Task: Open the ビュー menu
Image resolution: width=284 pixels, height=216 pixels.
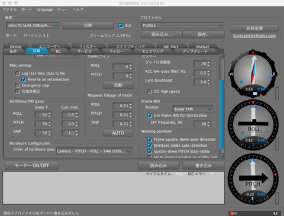Action: [x=63, y=9]
